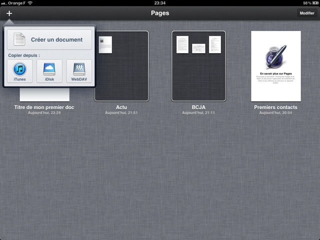The width and height of the screenshot is (320, 240).
Task: Open the BCJA document thumbnail
Action: (x=198, y=66)
